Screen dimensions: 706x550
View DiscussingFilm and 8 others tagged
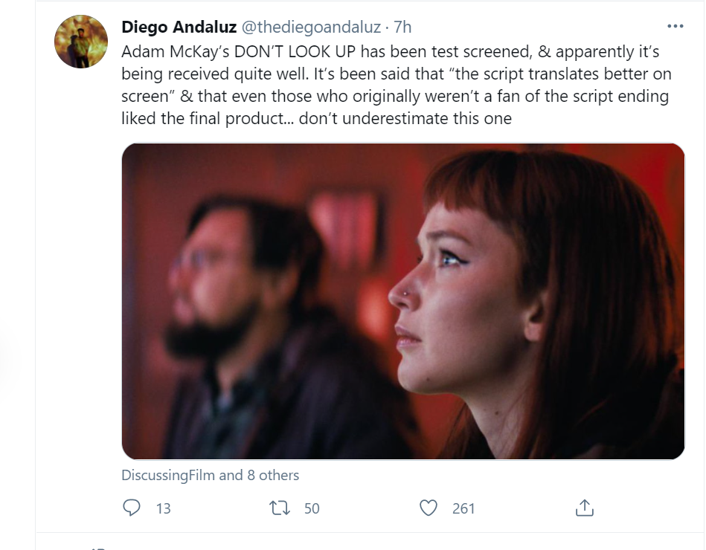pyautogui.click(x=210, y=475)
